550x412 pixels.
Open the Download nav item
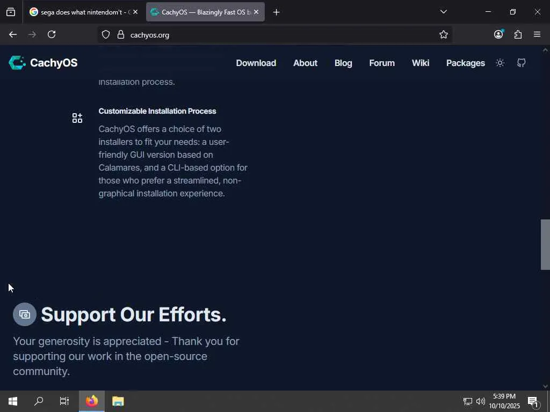256,63
